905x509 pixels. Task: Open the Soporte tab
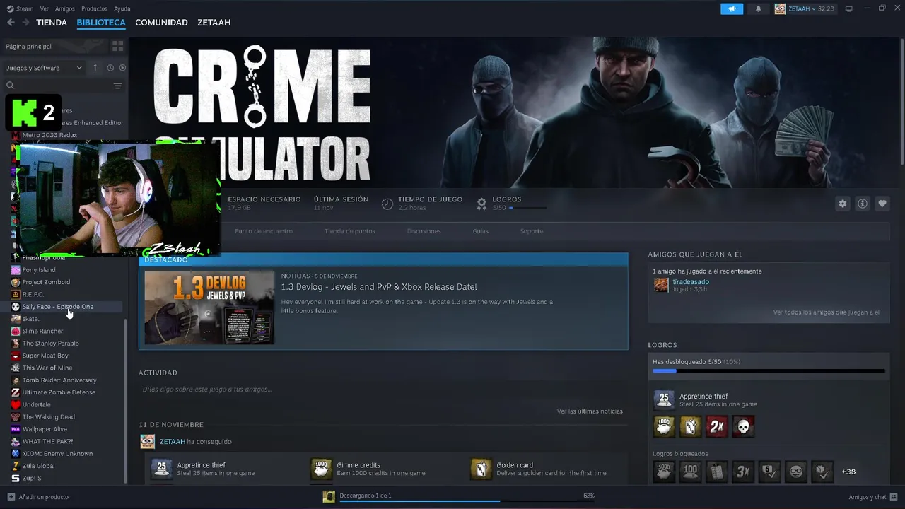(532, 231)
